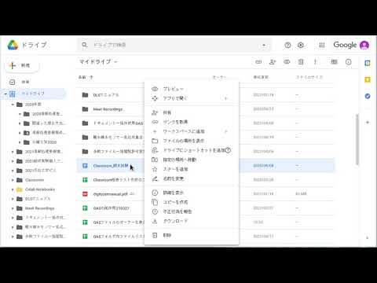Image resolution: width=377 pixels, height=283 pixels.
Task: Click the file list vertical scrollbar
Action: click(x=357, y=139)
